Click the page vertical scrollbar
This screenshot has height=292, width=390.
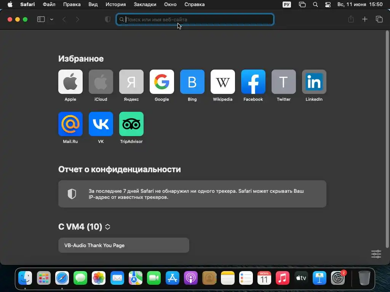387,139
